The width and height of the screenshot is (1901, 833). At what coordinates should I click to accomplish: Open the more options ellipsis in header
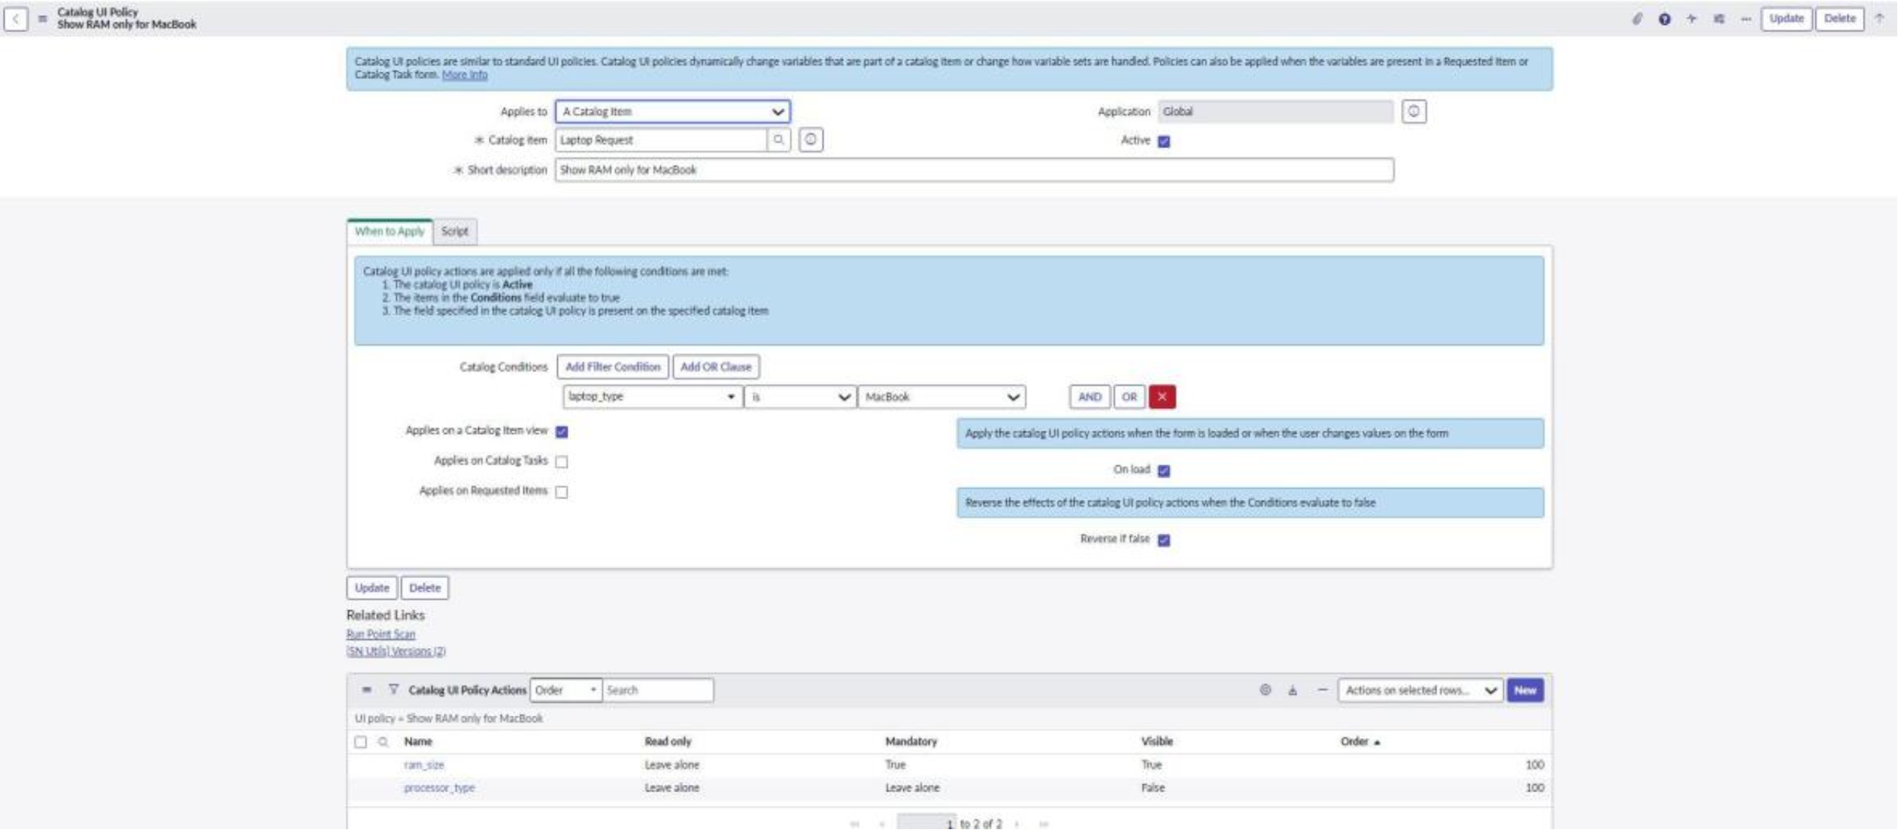coord(1746,19)
